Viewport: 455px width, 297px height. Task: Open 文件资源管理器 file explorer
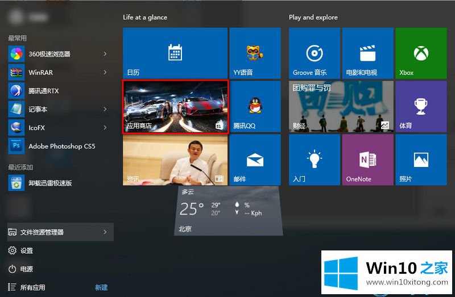tap(60, 232)
